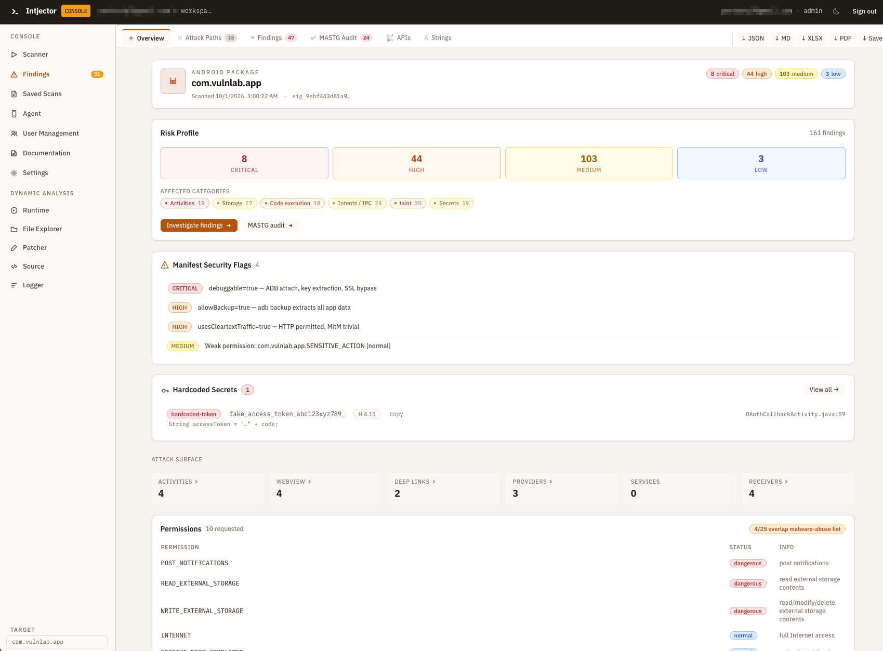
Task: Download report as JSON
Action: 753,38
